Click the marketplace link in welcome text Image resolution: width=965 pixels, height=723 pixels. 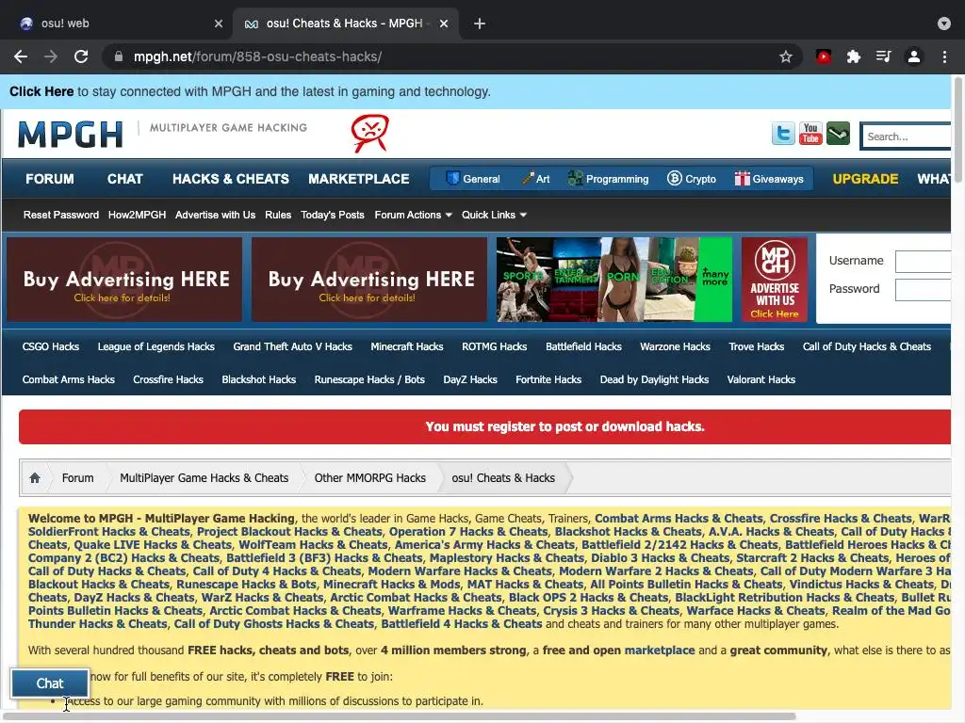pos(659,651)
